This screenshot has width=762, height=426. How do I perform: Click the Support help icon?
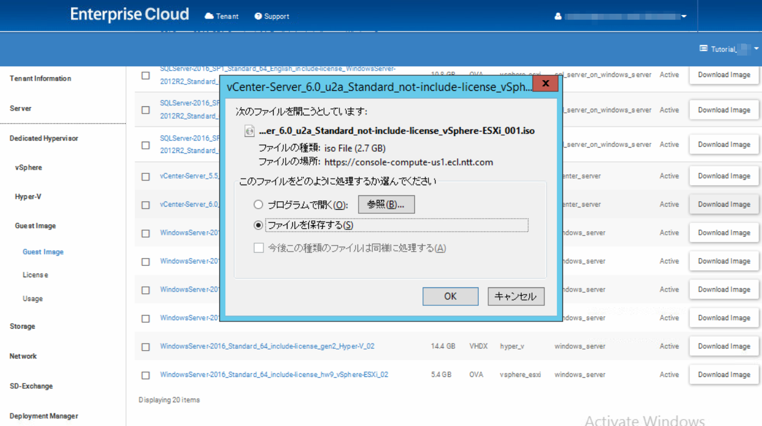click(x=258, y=16)
